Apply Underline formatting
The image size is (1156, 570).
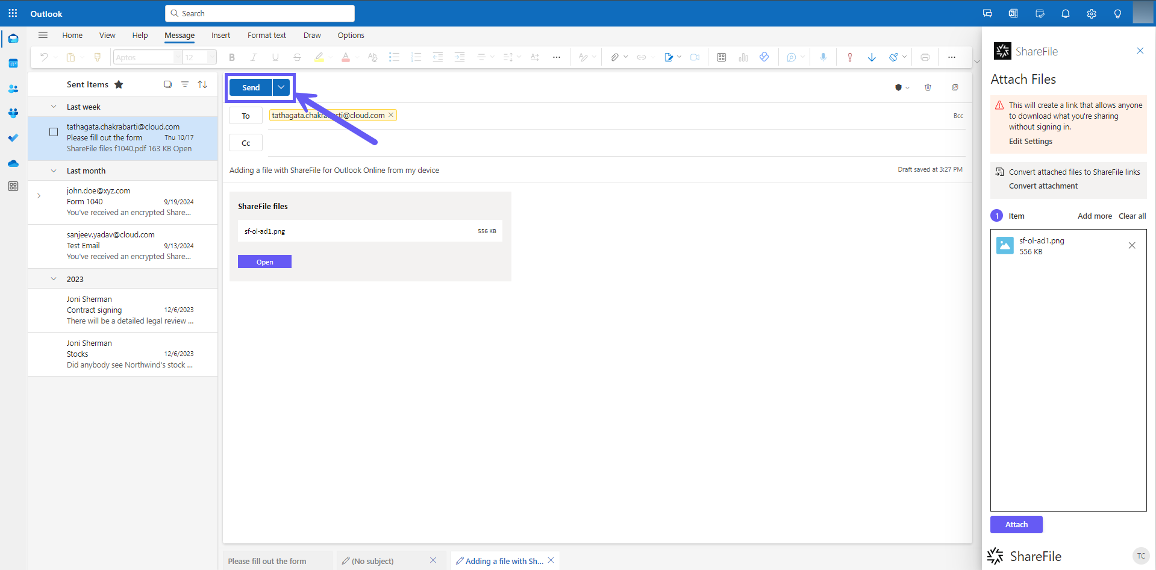click(x=275, y=57)
